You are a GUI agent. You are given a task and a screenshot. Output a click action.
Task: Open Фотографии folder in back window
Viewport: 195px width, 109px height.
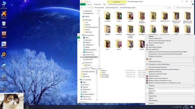tap(105, 77)
